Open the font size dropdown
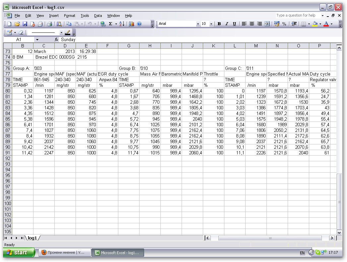The width and height of the screenshot is (347, 262). click(x=211, y=24)
